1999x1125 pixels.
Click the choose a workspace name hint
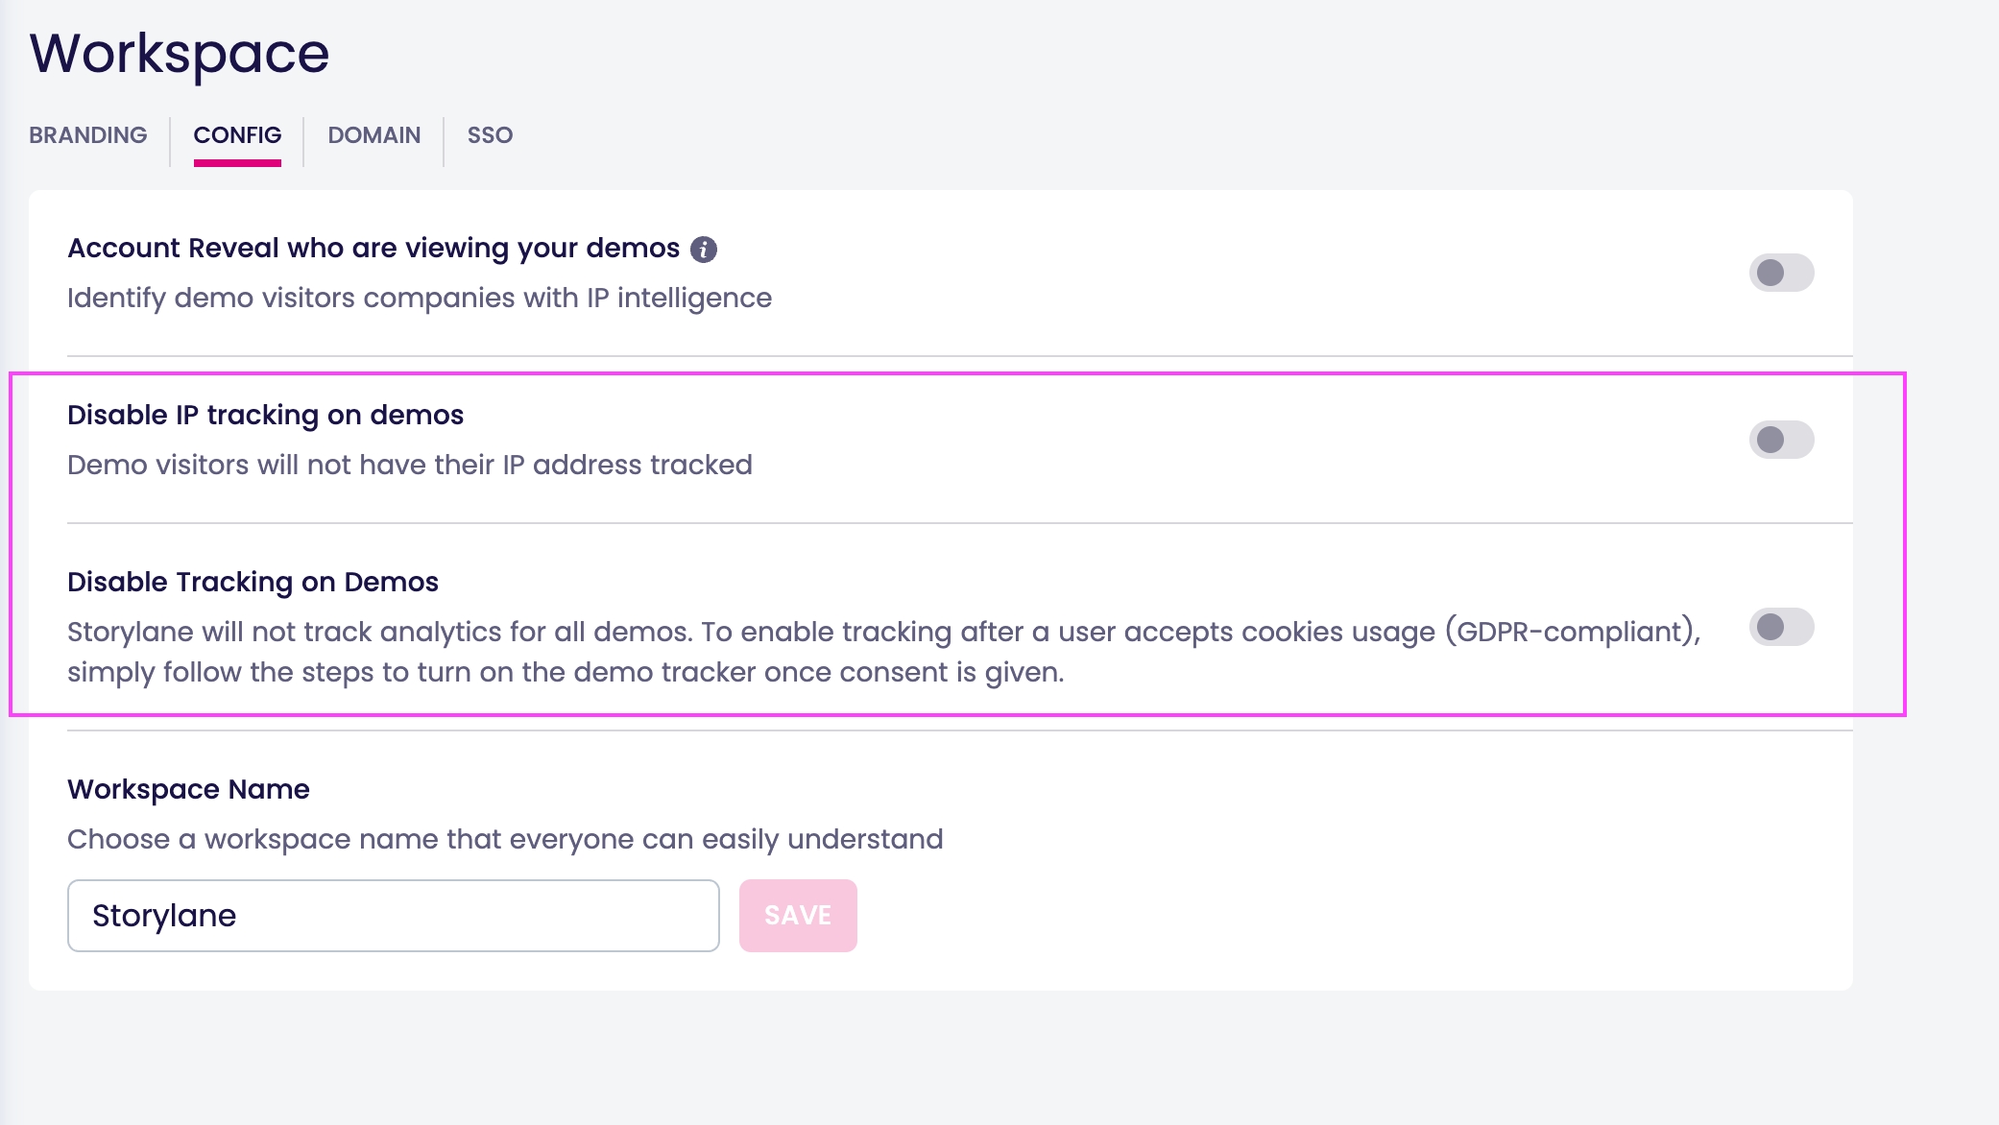pos(505,839)
